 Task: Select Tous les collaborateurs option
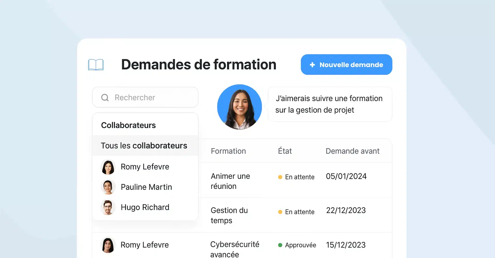(x=144, y=146)
